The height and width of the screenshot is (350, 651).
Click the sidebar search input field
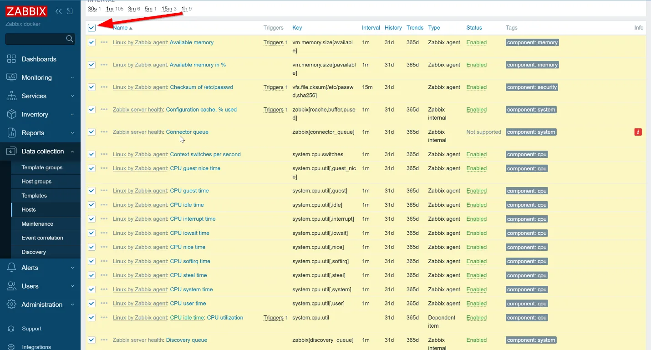click(x=35, y=39)
